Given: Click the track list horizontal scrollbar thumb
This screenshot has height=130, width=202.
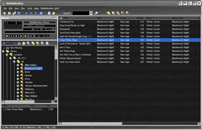Looking at the screenshot, I should click(92, 123).
